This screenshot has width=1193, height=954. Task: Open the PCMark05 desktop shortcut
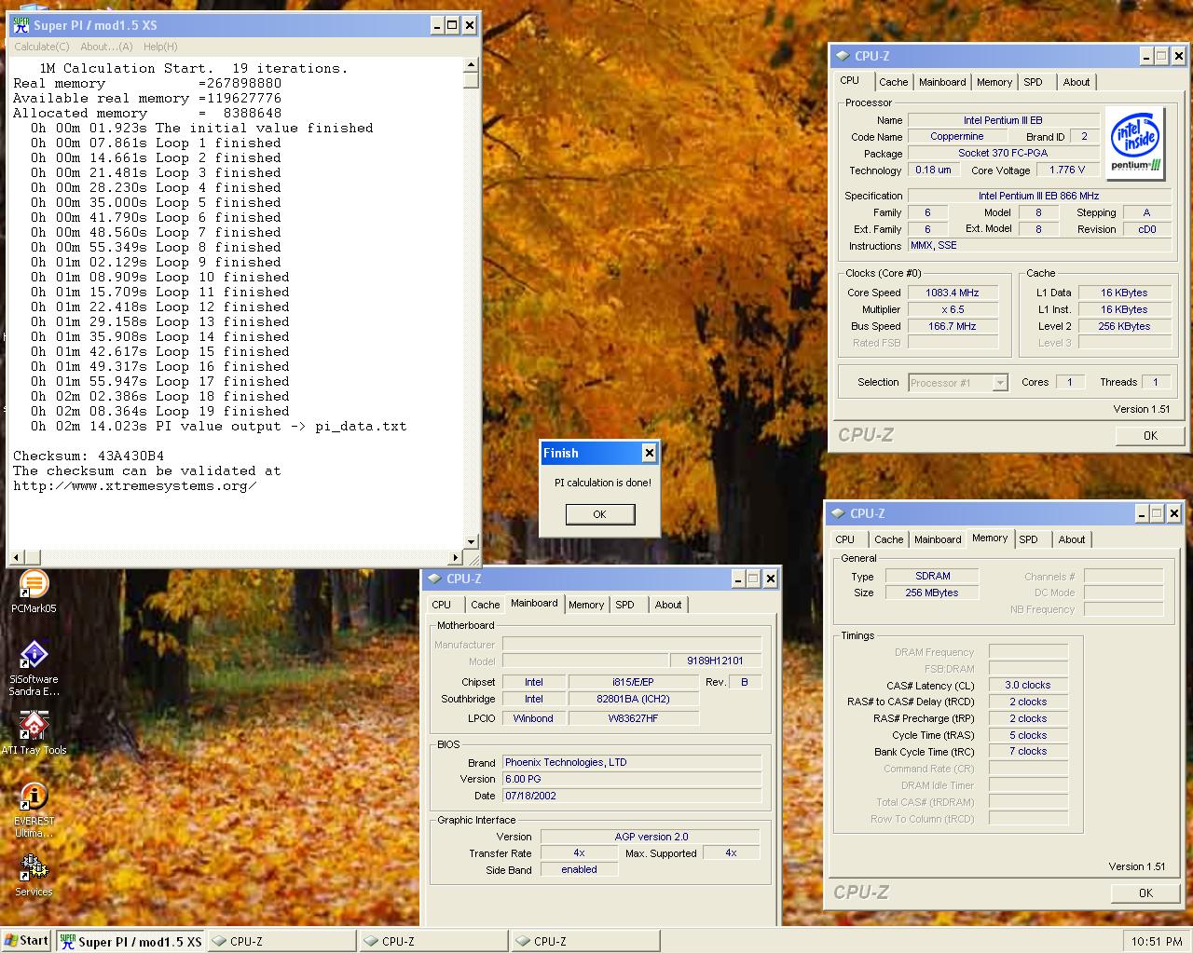click(34, 591)
